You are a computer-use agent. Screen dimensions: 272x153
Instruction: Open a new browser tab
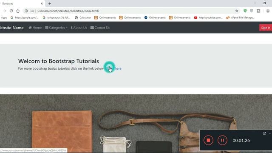click(50, 3)
